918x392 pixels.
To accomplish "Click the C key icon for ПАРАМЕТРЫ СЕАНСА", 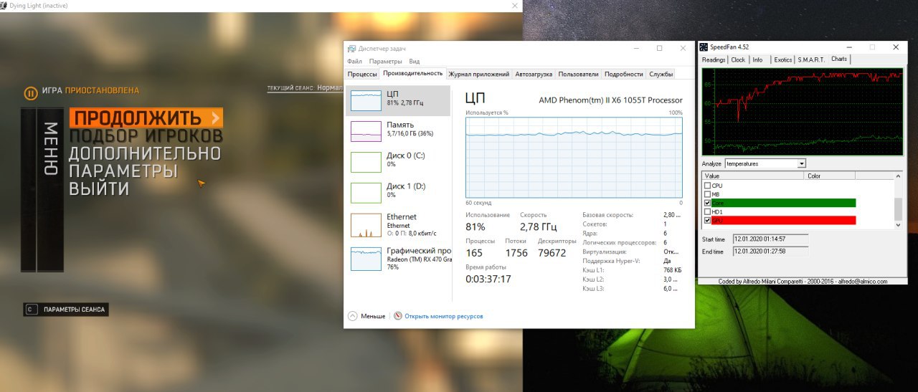I will coord(31,310).
